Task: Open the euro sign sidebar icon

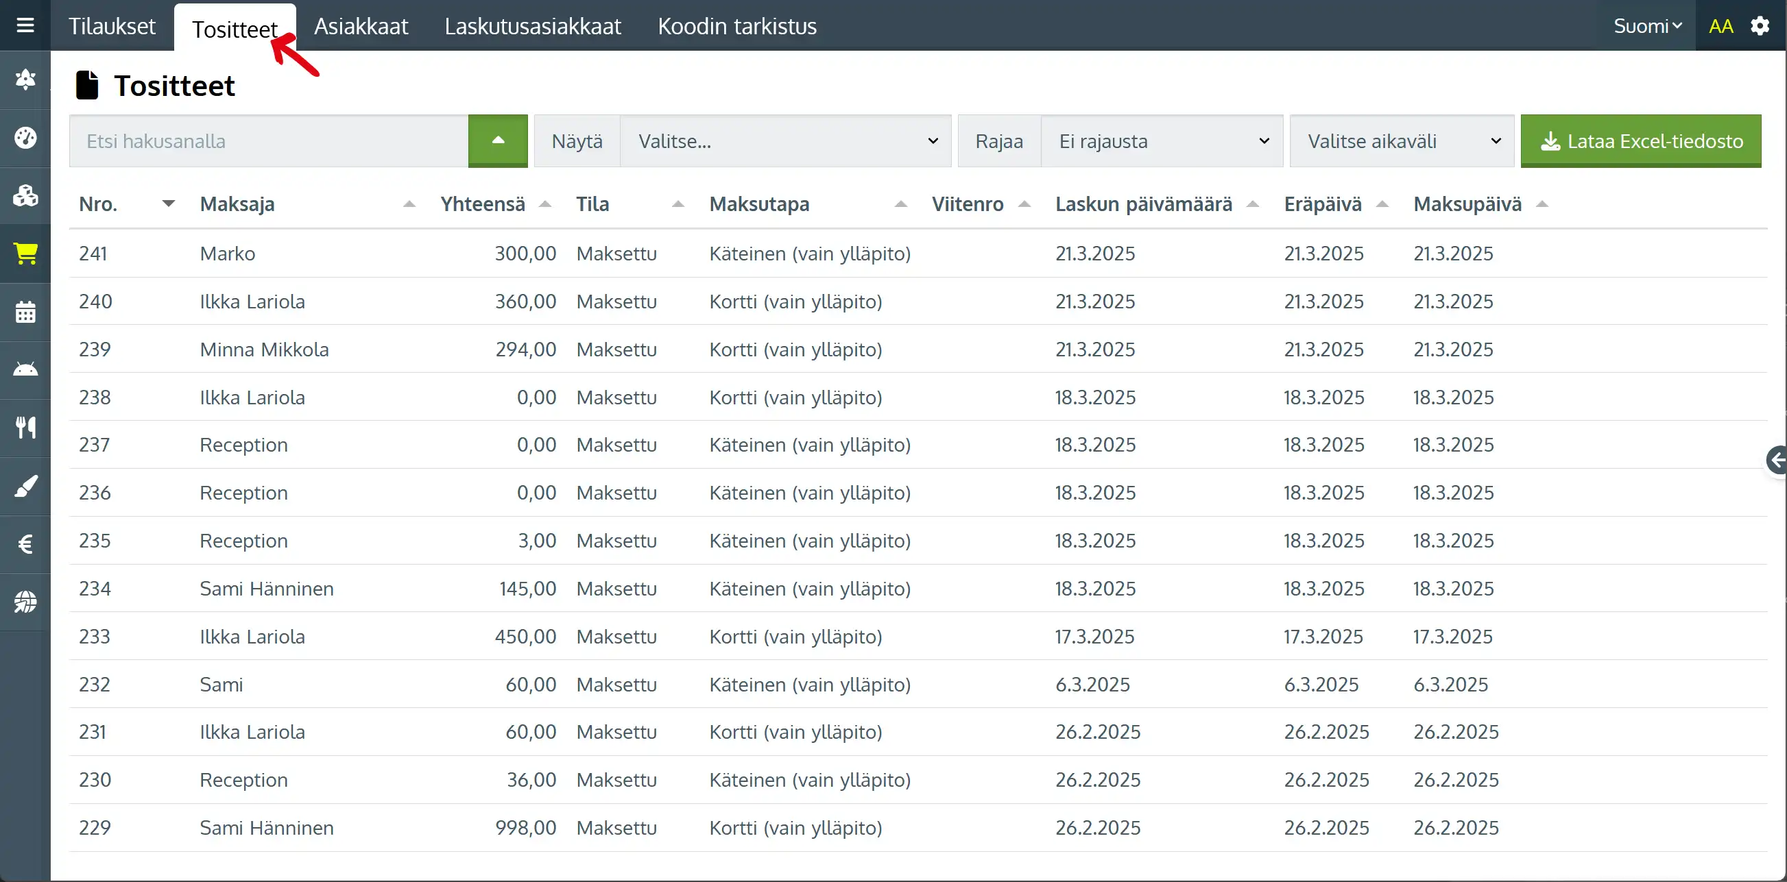Action: [25, 543]
